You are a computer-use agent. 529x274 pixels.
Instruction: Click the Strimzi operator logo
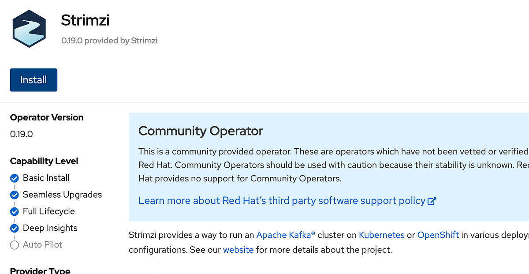tap(29, 27)
